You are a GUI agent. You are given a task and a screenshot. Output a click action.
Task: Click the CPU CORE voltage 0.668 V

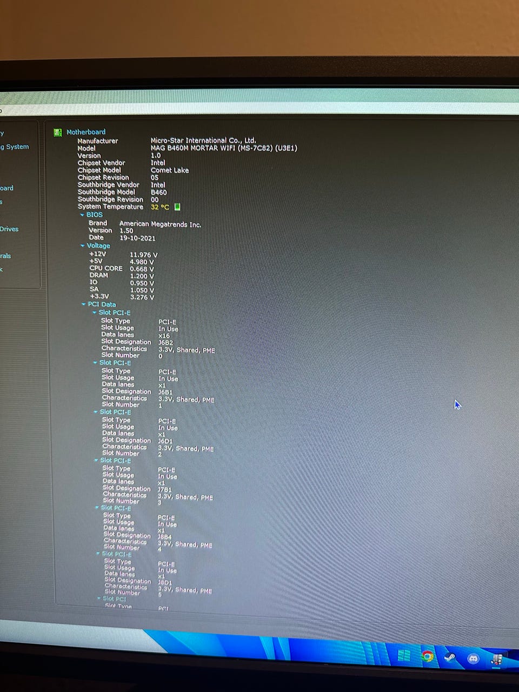click(142, 269)
